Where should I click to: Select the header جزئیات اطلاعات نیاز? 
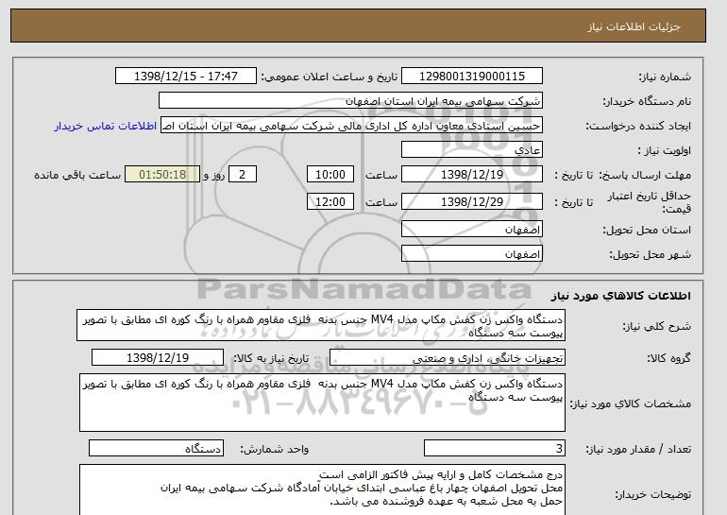[x=634, y=26]
